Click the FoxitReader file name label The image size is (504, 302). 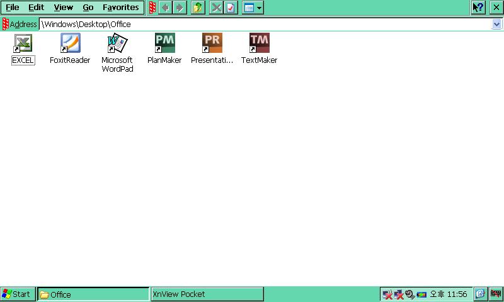tap(70, 60)
